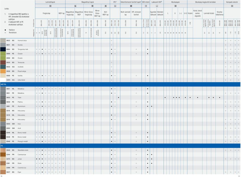Image resolution: width=241 pixels, height=177 pixels.
Task: Click the Külső, belső sarkok, végzárók header
Action: tap(198, 13)
